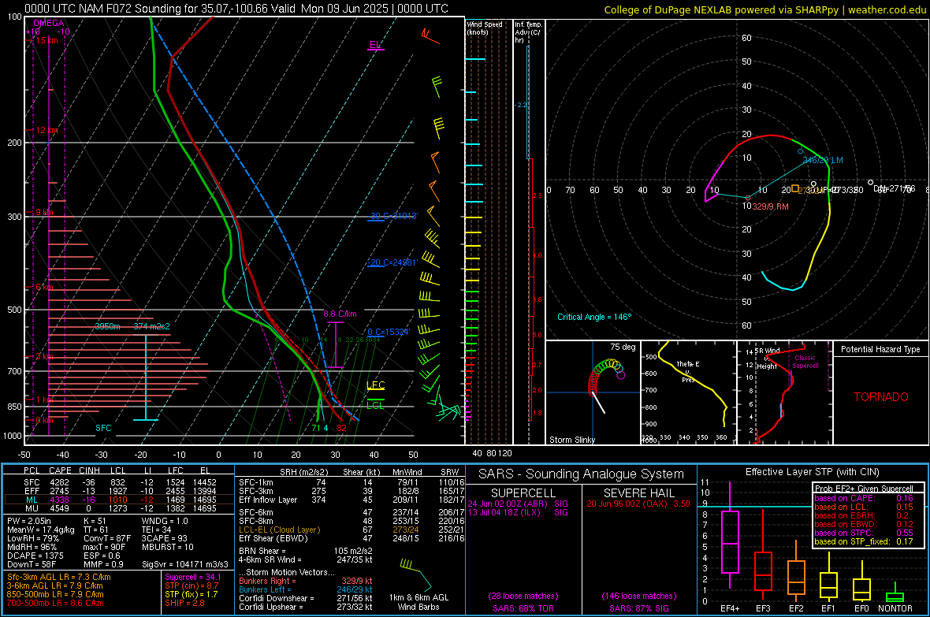Viewport: 930px width, 617px height.
Task: Click the MBURST = 10 value
Action: (x=167, y=546)
